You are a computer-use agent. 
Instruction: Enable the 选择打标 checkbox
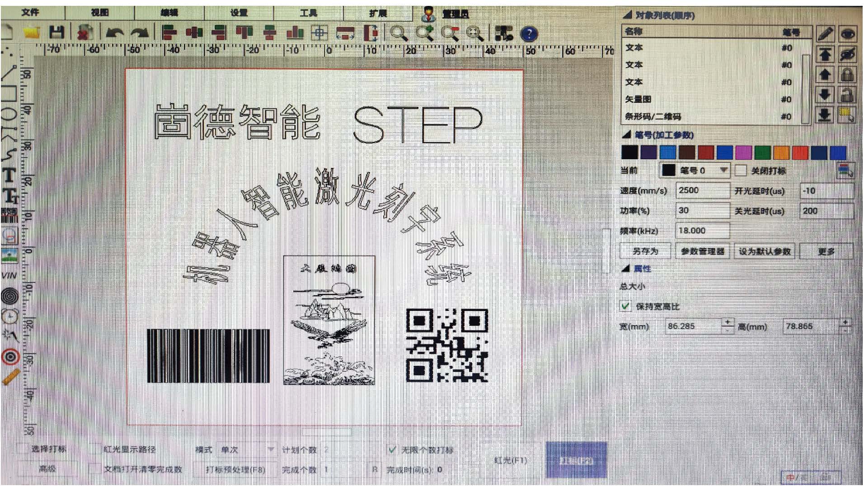point(22,449)
